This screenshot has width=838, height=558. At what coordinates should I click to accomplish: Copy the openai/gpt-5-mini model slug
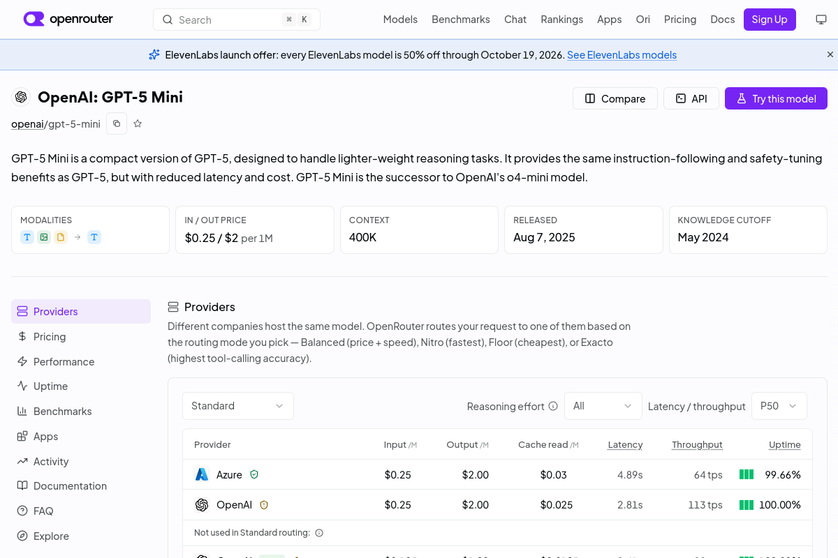click(x=117, y=123)
